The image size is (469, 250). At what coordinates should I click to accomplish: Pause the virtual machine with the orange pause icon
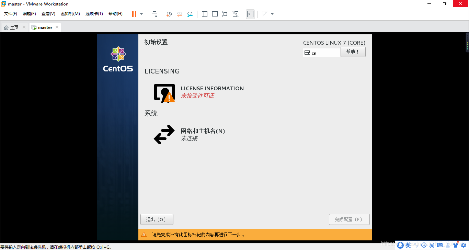[134, 14]
